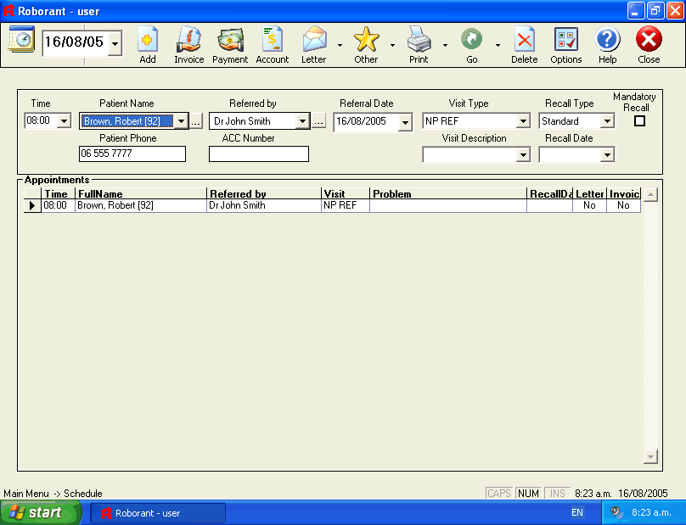
Task: Expand the Visit Description dropdown
Action: click(523, 154)
